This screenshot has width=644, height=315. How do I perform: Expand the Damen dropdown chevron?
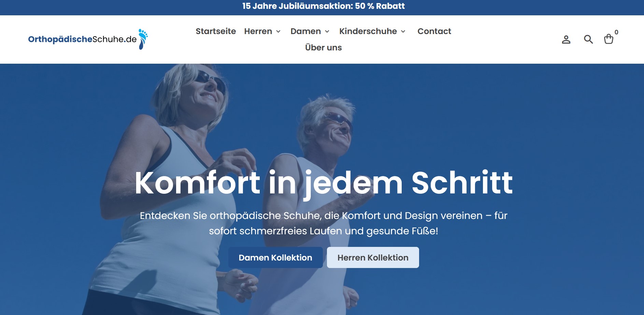pyautogui.click(x=327, y=31)
